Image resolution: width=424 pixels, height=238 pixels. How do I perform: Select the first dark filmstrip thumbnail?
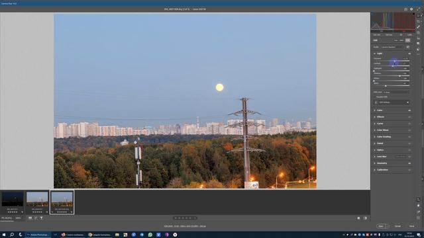click(13, 200)
